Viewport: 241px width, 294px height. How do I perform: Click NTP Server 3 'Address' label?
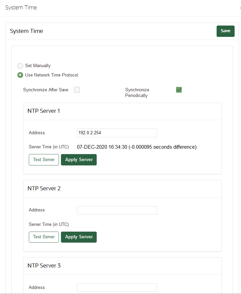click(36, 287)
